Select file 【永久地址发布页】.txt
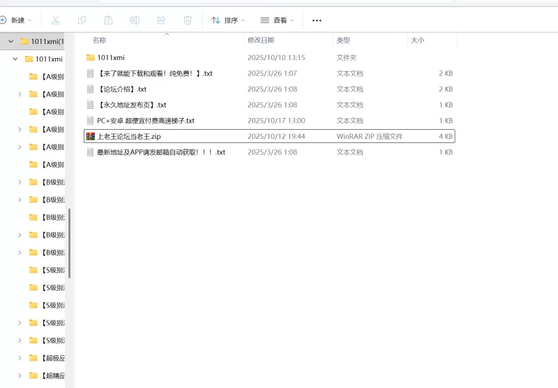This screenshot has height=388, width=558. click(x=132, y=105)
